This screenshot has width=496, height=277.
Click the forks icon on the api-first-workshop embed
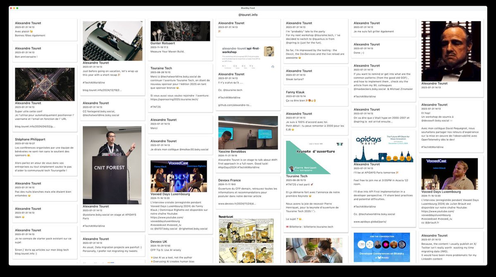click(x=250, y=66)
